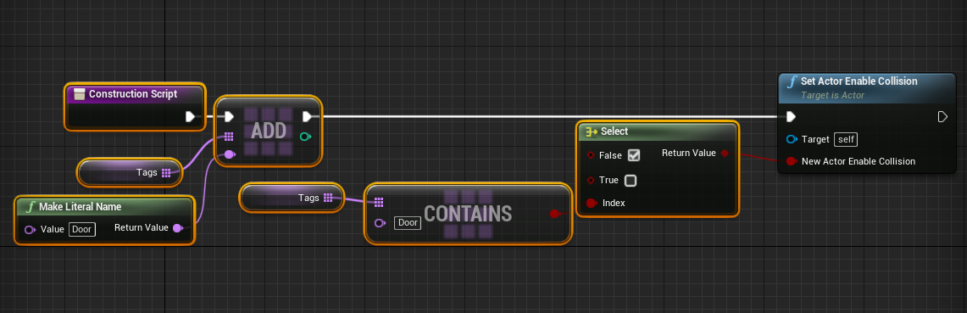
Task: Click ADD node exec input pin
Action: click(x=229, y=117)
